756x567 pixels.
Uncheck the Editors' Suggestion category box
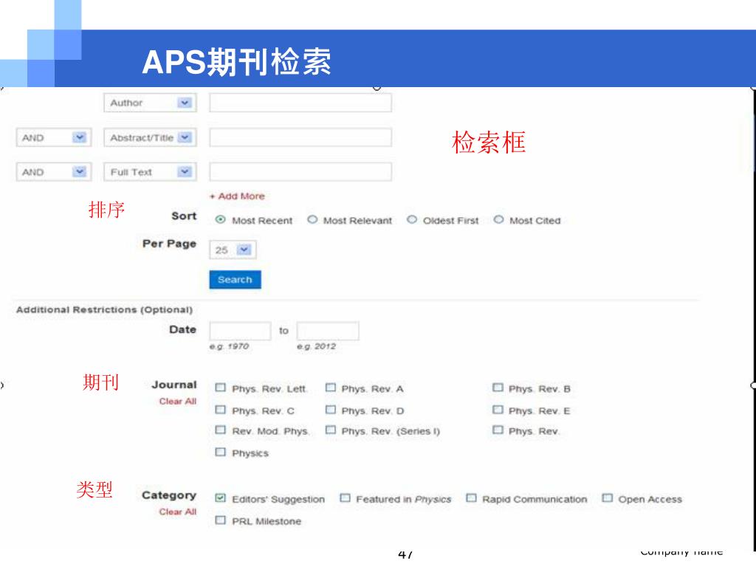(x=220, y=498)
